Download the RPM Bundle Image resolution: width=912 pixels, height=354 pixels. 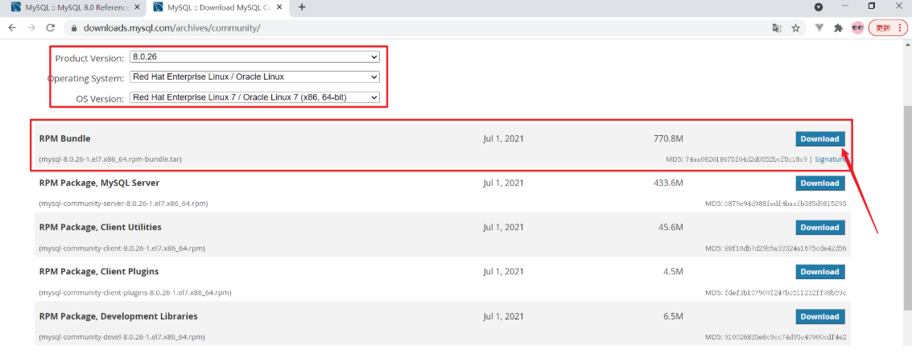point(820,139)
